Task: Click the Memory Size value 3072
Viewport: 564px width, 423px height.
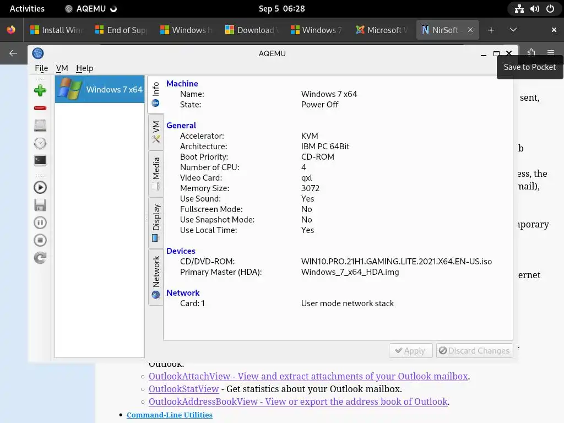Action: coord(310,188)
